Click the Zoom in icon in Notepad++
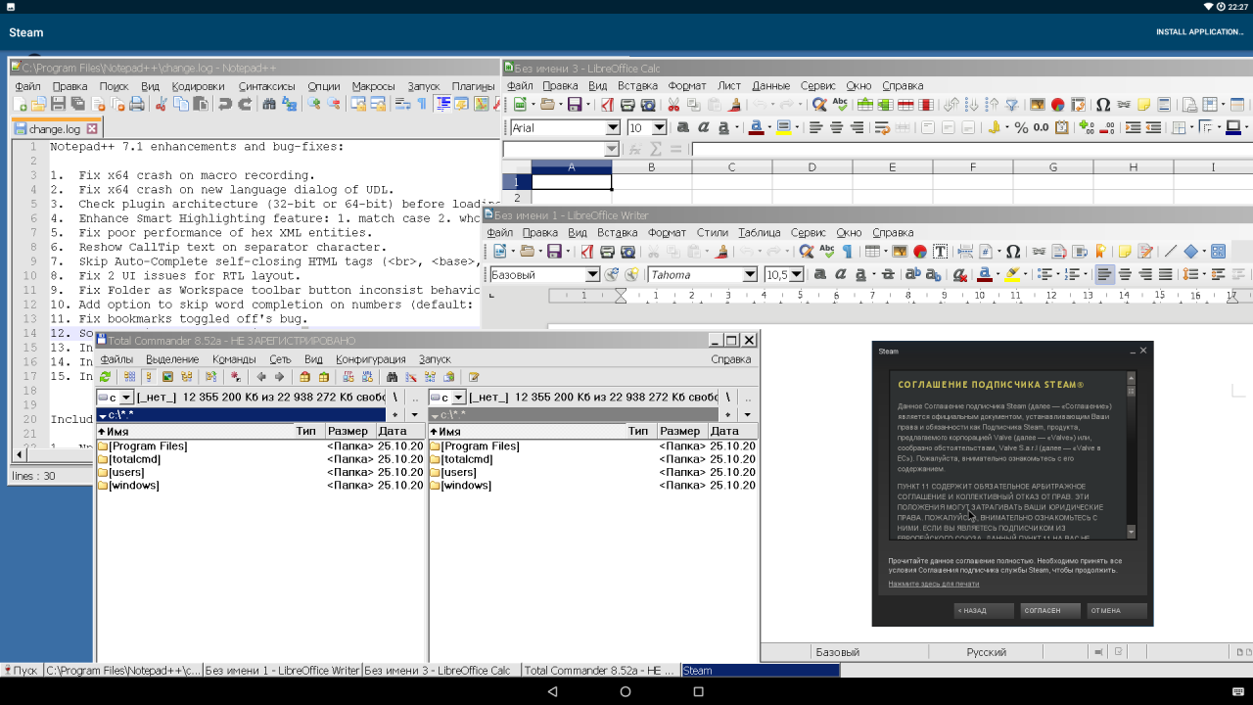This screenshot has width=1253, height=705. point(314,103)
